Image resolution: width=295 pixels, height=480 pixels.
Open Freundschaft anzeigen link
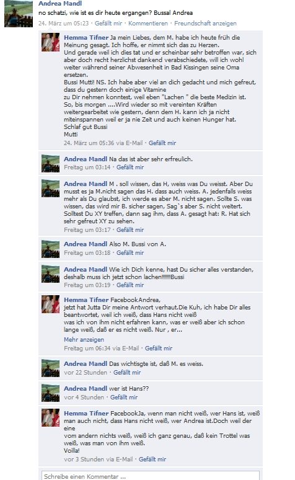point(205,24)
